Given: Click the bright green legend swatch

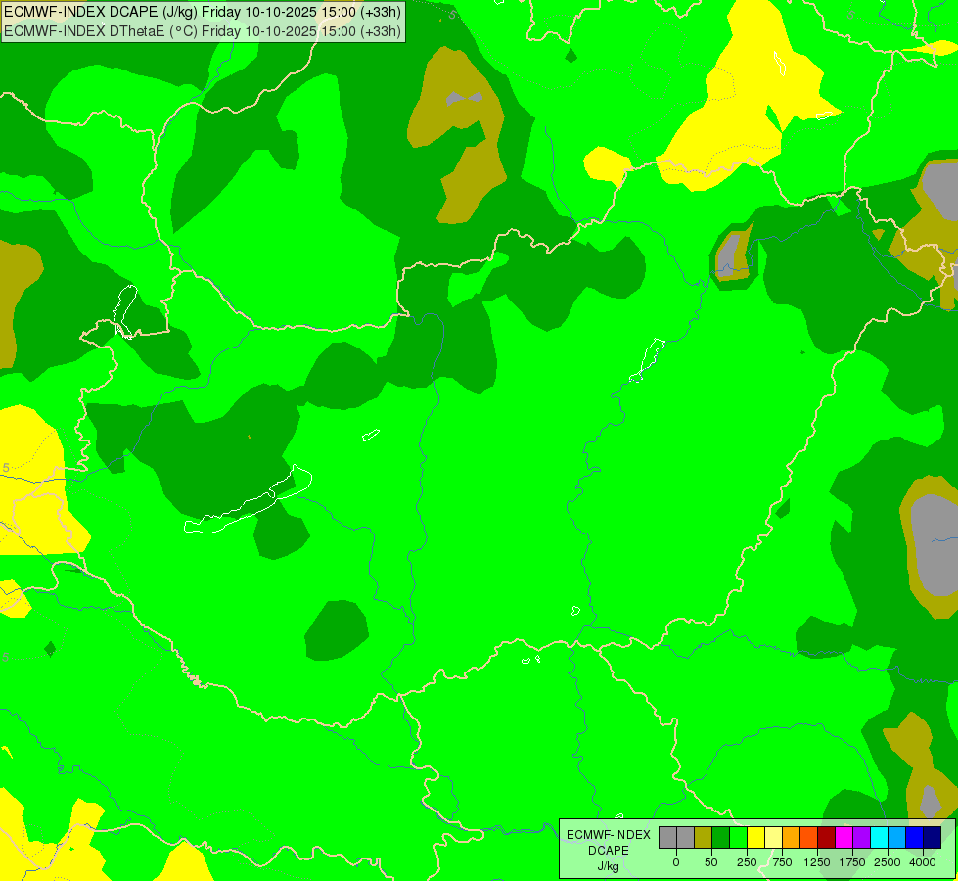Looking at the screenshot, I should tap(739, 838).
